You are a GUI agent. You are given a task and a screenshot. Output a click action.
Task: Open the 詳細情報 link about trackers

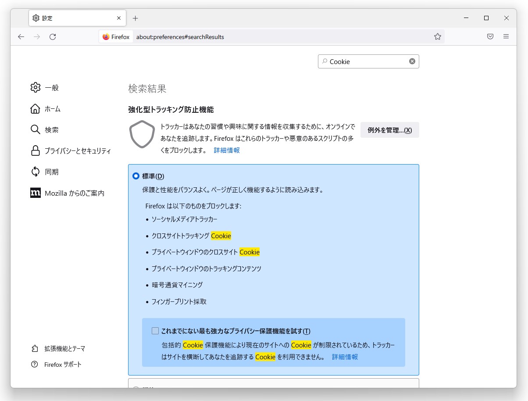click(x=226, y=150)
